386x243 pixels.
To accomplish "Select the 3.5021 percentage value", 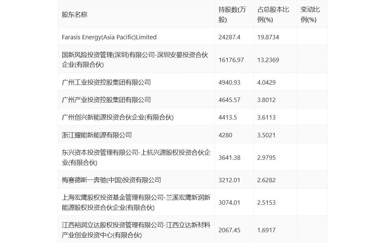I will pyautogui.click(x=266, y=135).
